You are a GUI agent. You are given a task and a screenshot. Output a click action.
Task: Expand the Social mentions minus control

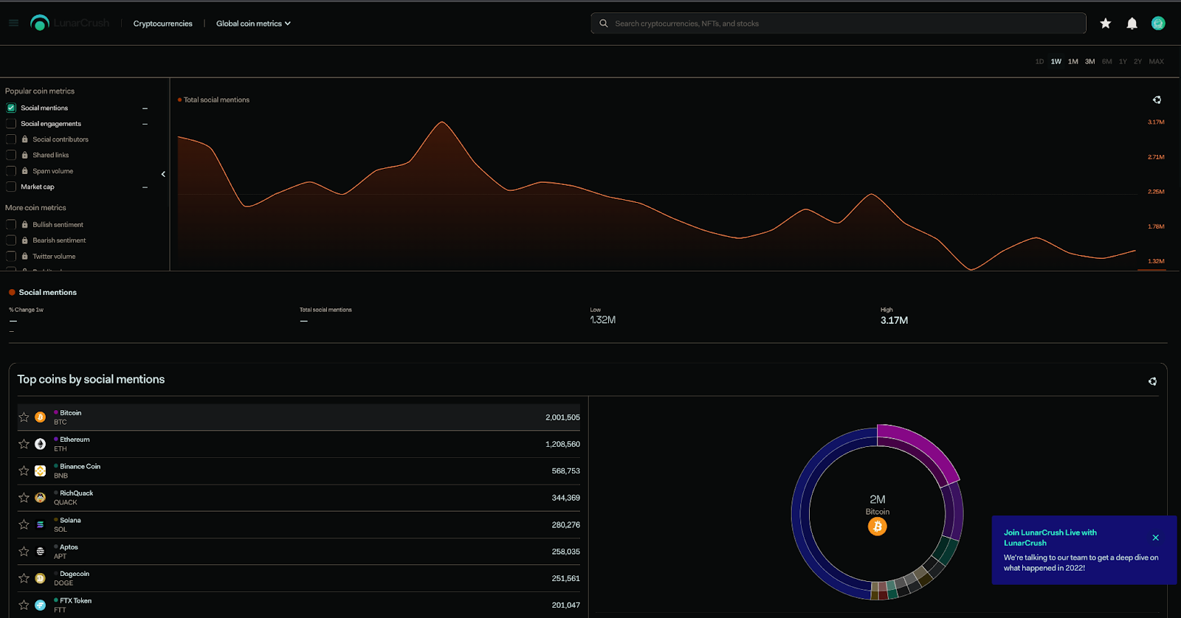(x=145, y=108)
